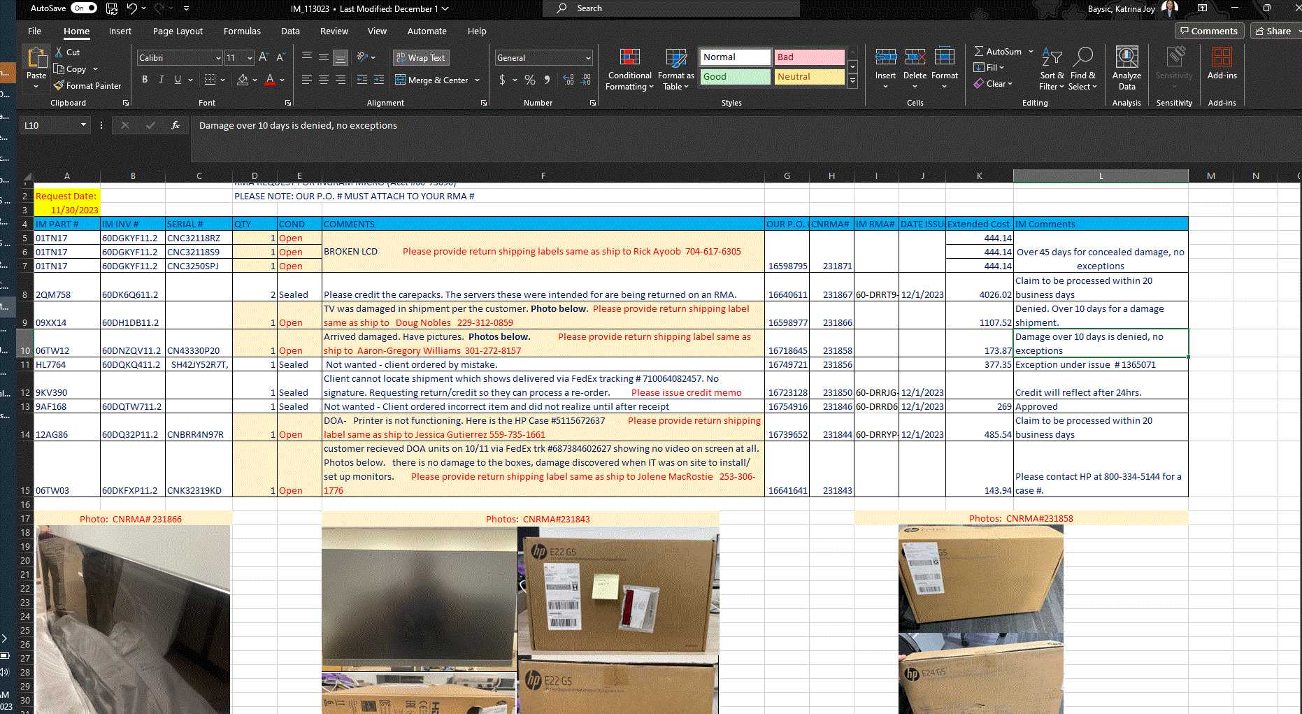The height and width of the screenshot is (714, 1302).
Task: Apply the Bad cell style
Action: point(810,57)
